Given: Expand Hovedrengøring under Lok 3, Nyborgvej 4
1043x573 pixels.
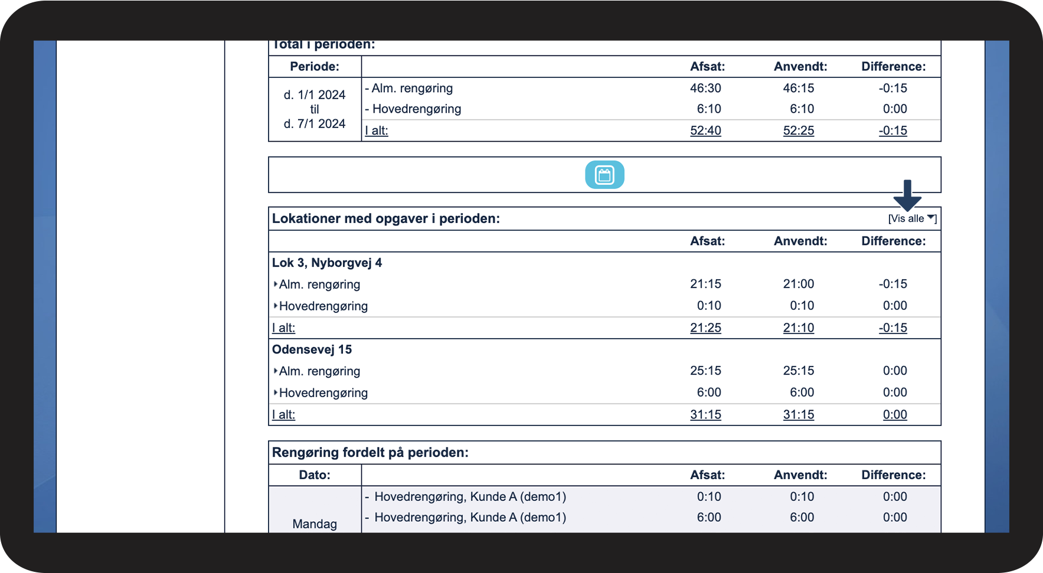Looking at the screenshot, I should tap(321, 306).
